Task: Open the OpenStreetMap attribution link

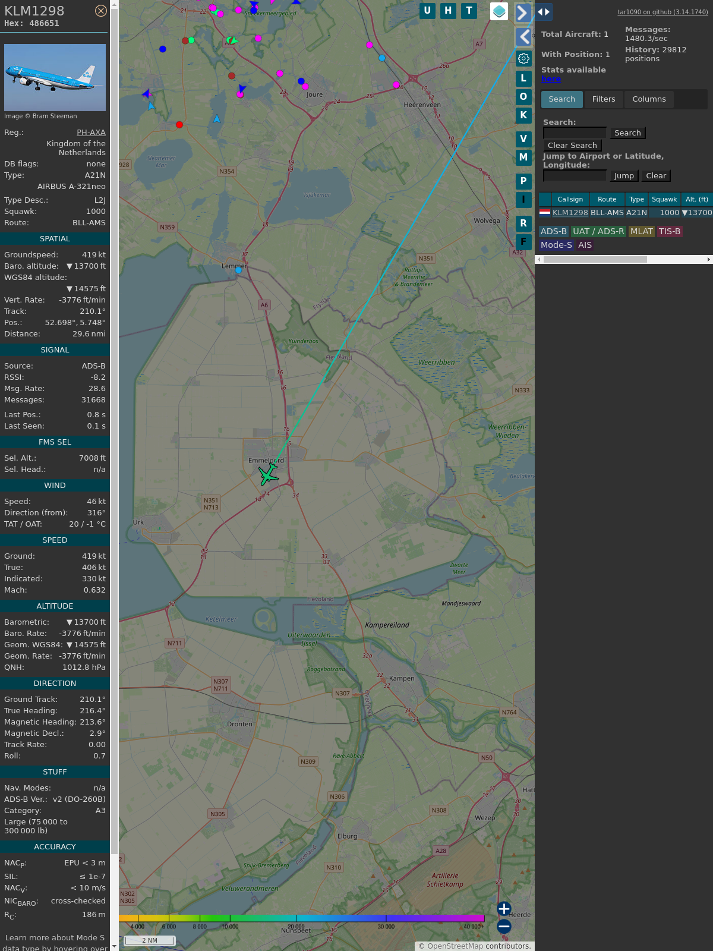Action: [455, 946]
